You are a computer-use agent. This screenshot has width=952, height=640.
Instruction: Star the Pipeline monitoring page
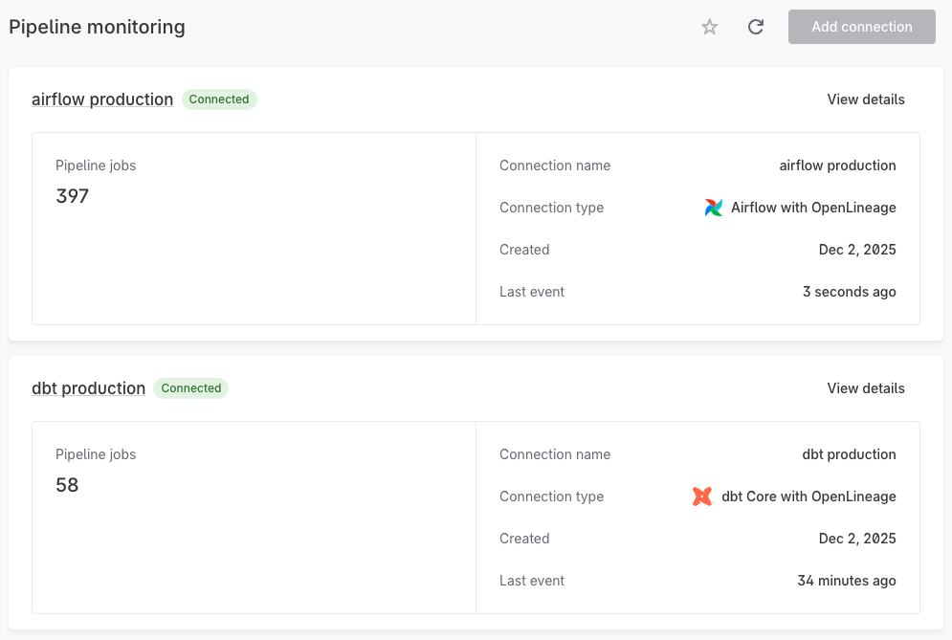pos(709,27)
